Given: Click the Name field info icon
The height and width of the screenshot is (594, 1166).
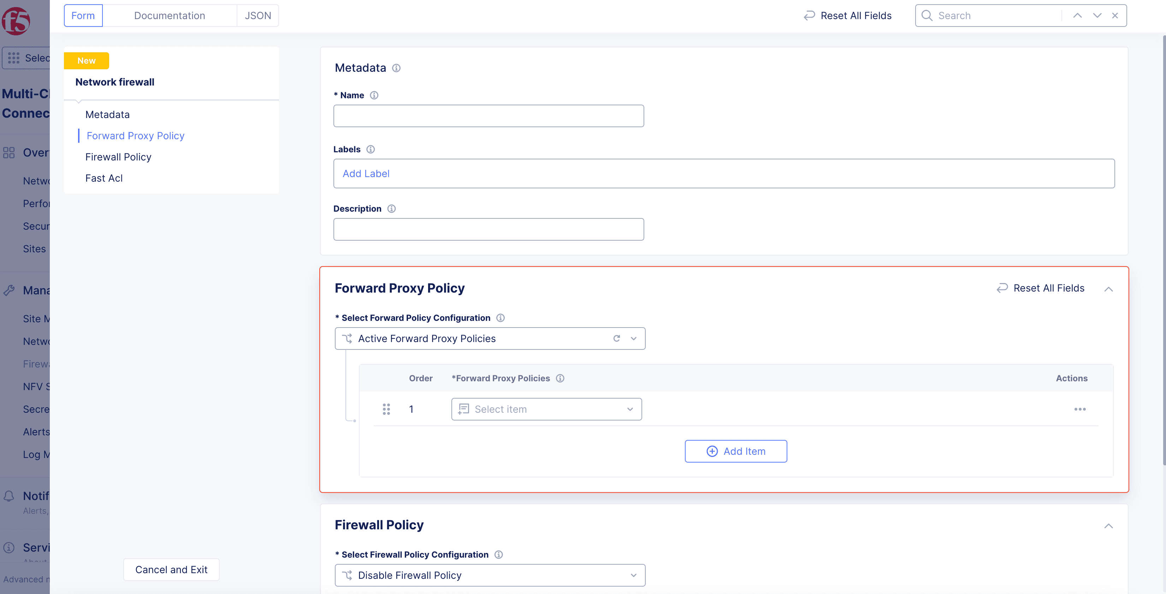Looking at the screenshot, I should coord(374,95).
